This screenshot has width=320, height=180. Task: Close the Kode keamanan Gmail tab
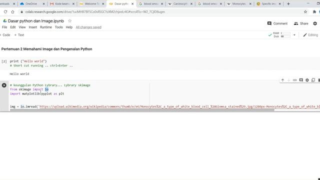click(73, 3)
